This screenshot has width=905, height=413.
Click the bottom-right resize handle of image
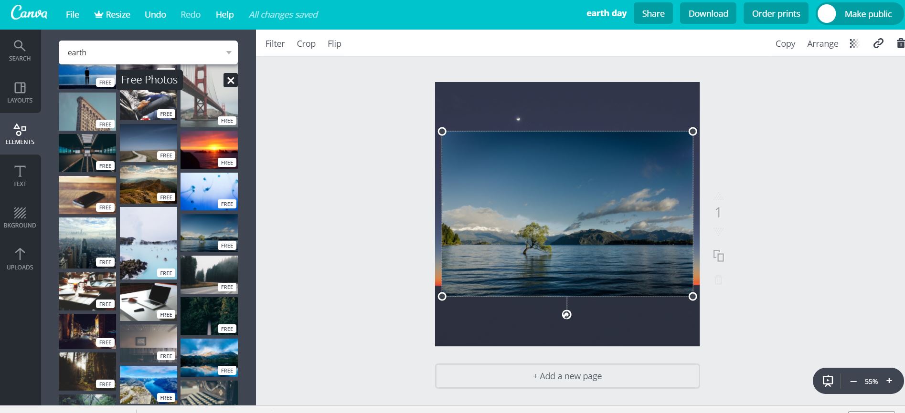click(692, 297)
